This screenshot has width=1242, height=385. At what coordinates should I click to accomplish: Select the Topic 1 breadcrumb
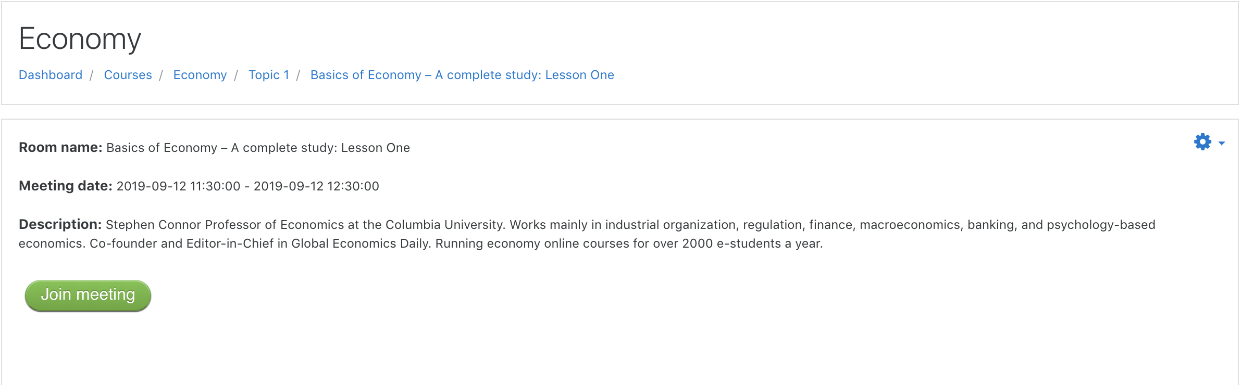click(269, 75)
